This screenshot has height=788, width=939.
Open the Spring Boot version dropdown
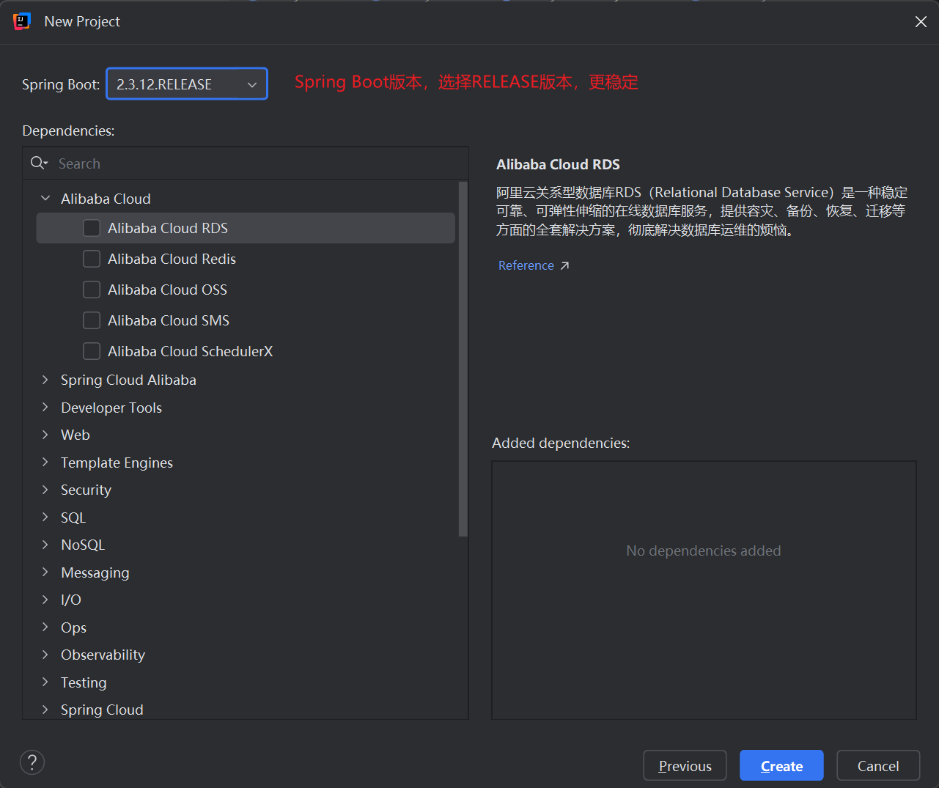pos(187,84)
